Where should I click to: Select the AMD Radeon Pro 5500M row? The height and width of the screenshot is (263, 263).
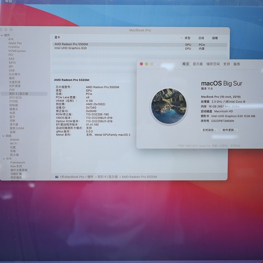(71, 44)
